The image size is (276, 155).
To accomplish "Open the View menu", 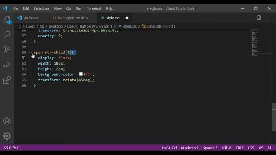I will 57,9.
